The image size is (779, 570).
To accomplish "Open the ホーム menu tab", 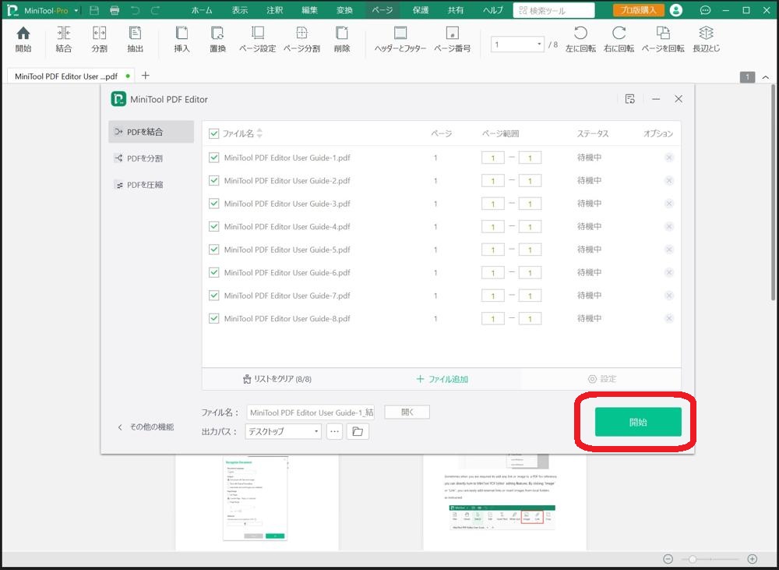I will 202,10.
